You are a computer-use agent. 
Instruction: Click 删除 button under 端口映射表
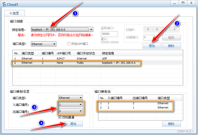pos(171,124)
